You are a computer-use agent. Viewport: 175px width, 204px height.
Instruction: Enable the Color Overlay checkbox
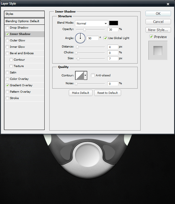point(7,79)
